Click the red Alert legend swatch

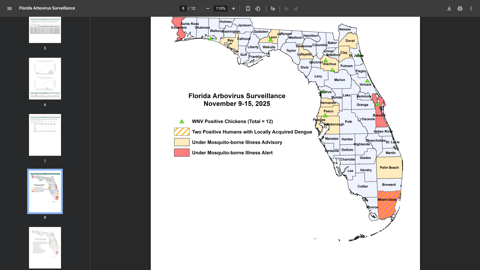click(x=182, y=152)
